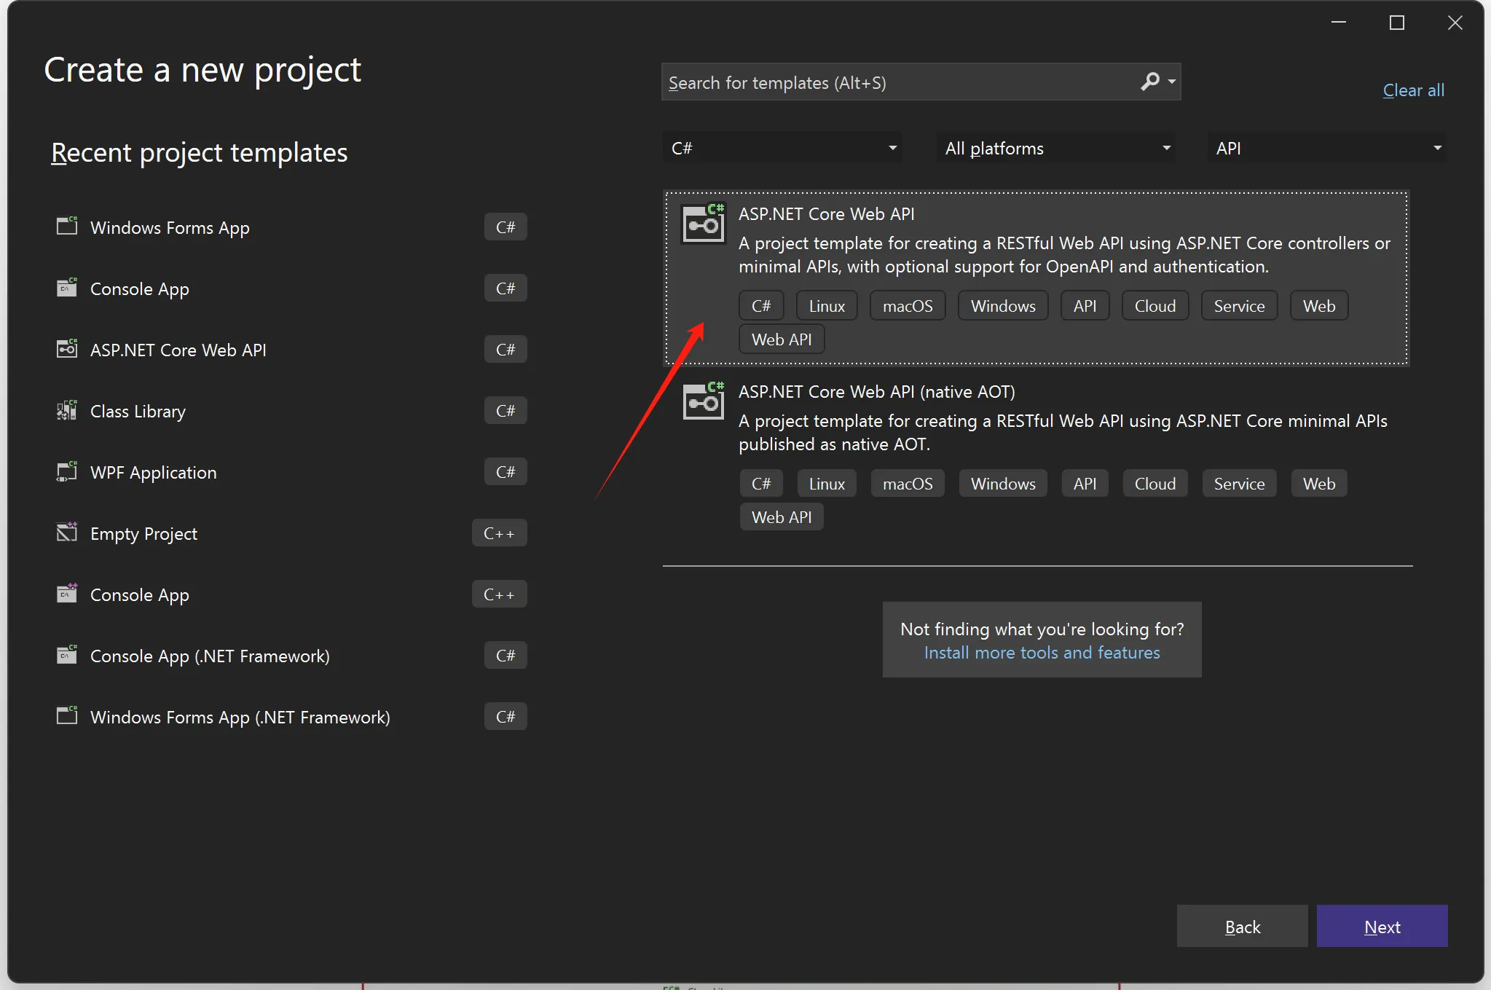The height and width of the screenshot is (990, 1491).
Task: Click Install more tools and features link
Action: [x=1042, y=653]
